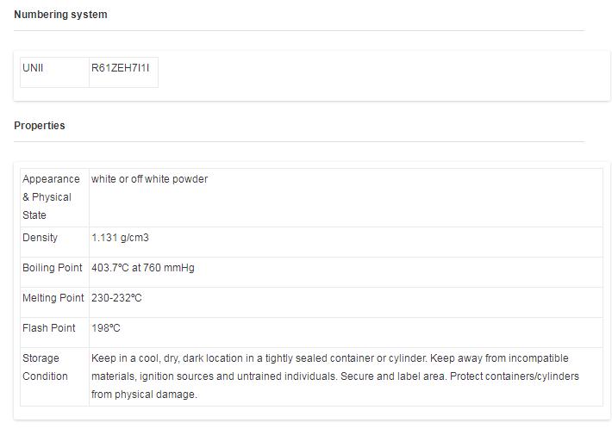Click the Numbering system heading

point(60,15)
